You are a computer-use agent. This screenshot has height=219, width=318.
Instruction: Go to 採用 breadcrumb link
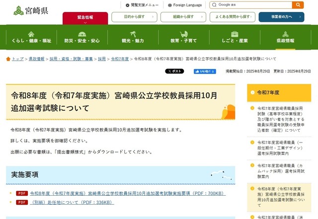pos(102,59)
